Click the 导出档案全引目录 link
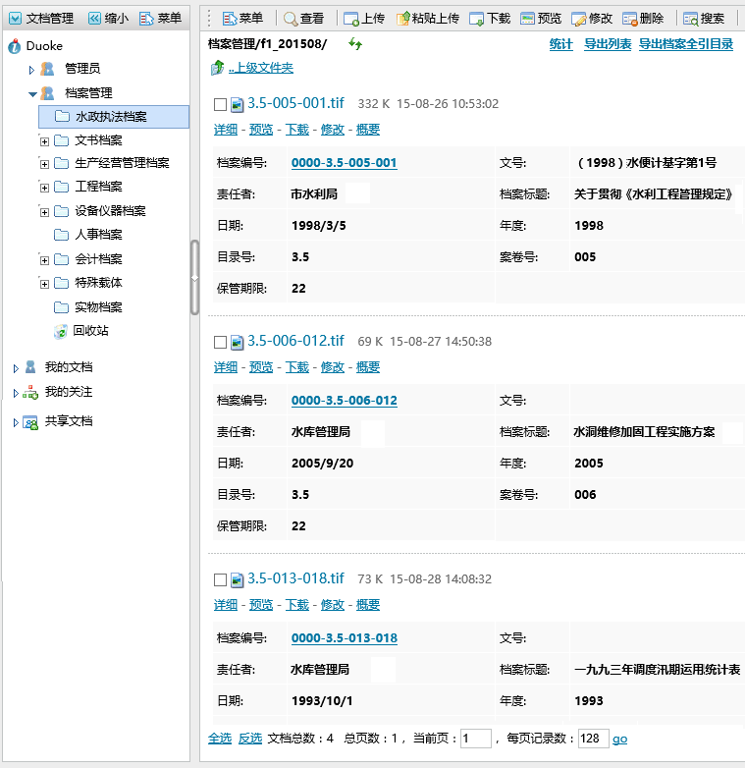The height and width of the screenshot is (768, 746). pyautogui.click(x=686, y=44)
